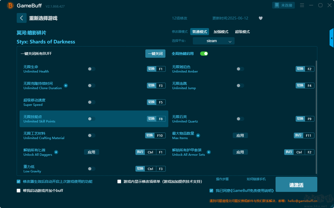This screenshot has height=208, width=334.
Task: Click the heart favorite icon
Action: tap(261, 18)
